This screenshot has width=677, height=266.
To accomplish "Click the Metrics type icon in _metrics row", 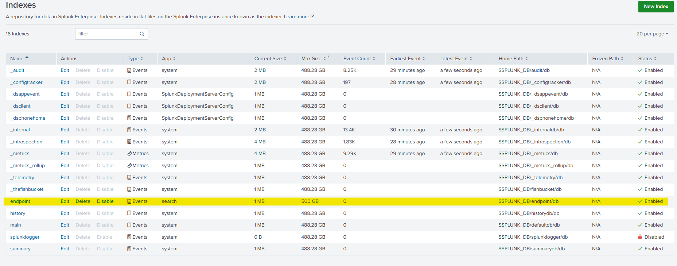I will [x=129, y=154].
